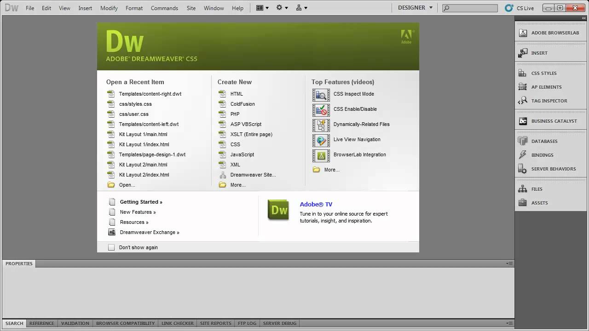This screenshot has height=331, width=589.
Task: Open the Databases panel icon
Action: pos(522,141)
